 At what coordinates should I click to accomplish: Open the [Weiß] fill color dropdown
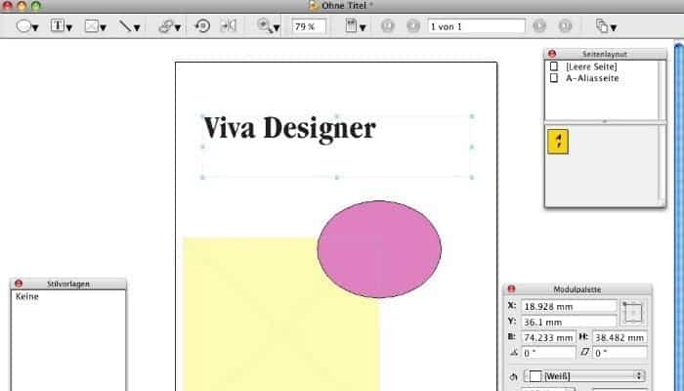click(585, 375)
